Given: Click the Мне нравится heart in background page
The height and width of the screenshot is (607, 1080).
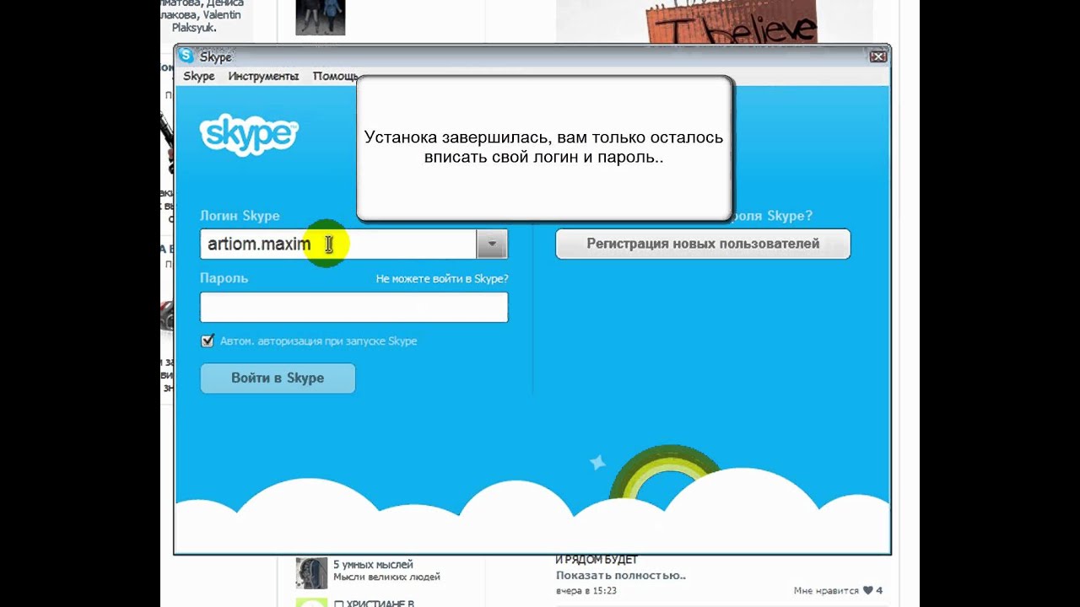Looking at the screenshot, I should (866, 590).
